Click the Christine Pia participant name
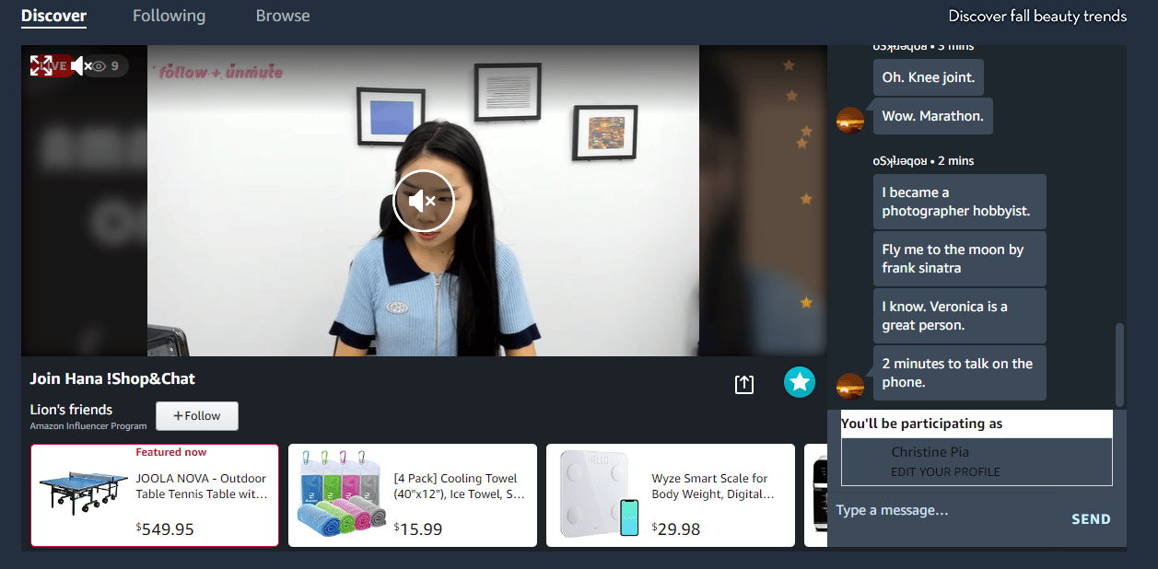The height and width of the screenshot is (569, 1158). (x=930, y=452)
